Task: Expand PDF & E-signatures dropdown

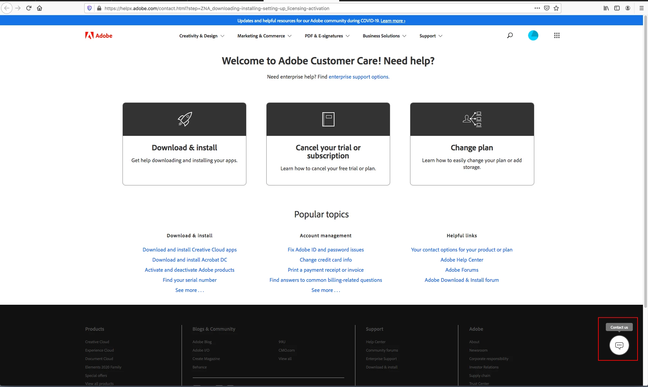Action: click(x=327, y=36)
